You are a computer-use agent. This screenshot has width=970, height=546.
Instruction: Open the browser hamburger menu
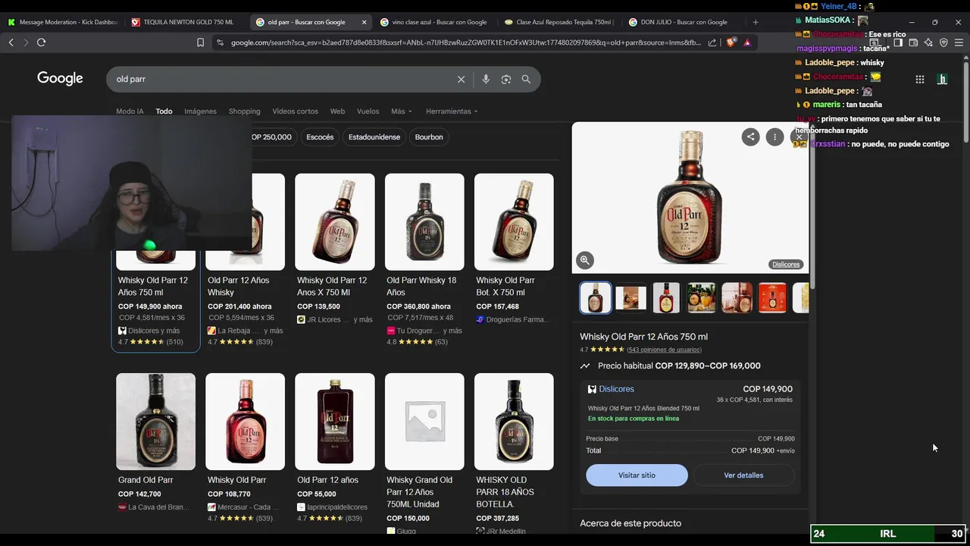click(959, 42)
